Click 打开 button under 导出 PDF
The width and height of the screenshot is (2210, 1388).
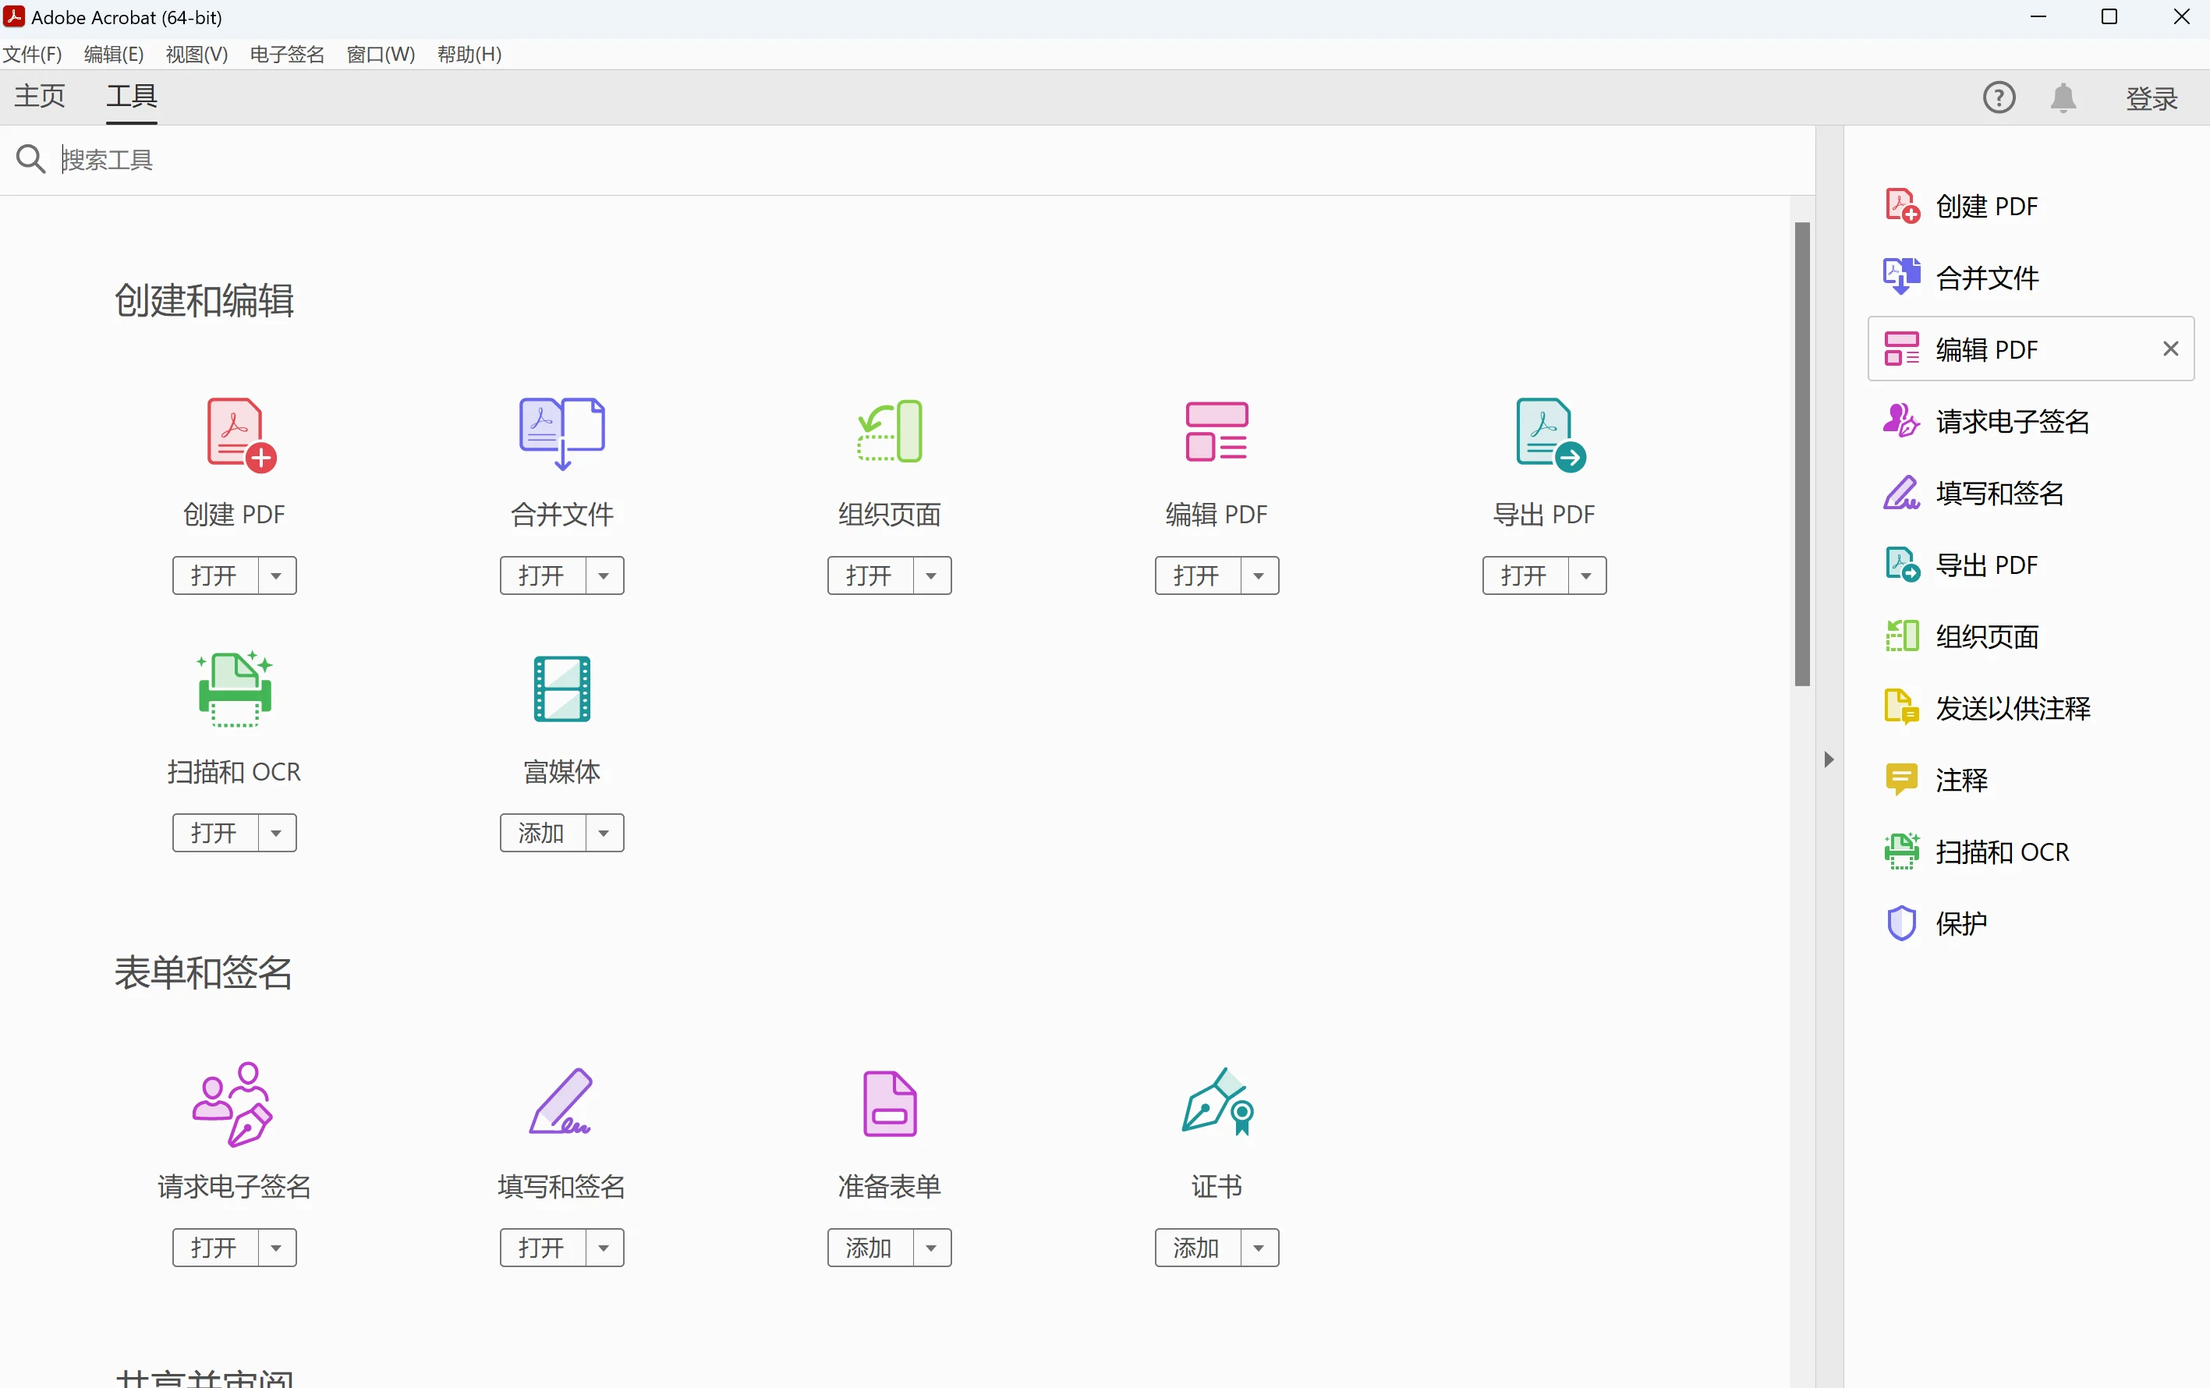(x=1525, y=575)
